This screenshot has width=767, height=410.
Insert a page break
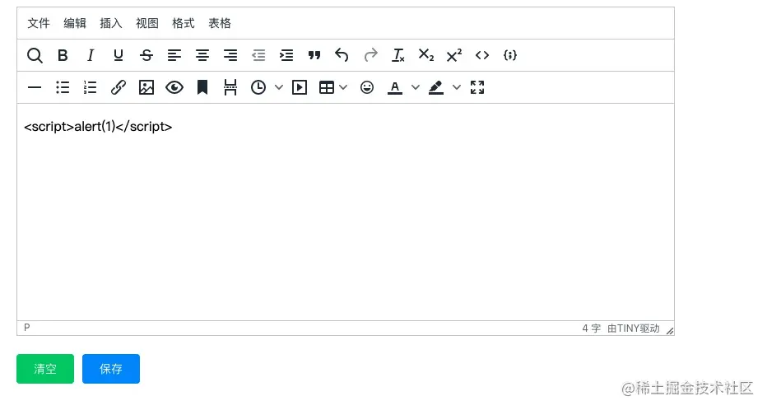230,87
